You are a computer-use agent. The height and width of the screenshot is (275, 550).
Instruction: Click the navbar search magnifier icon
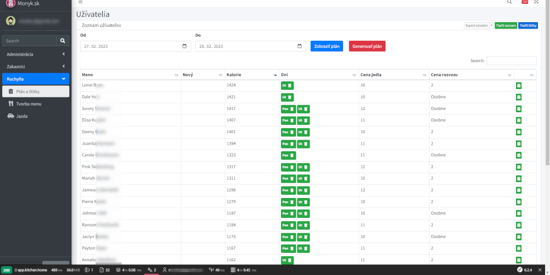[509, 2]
